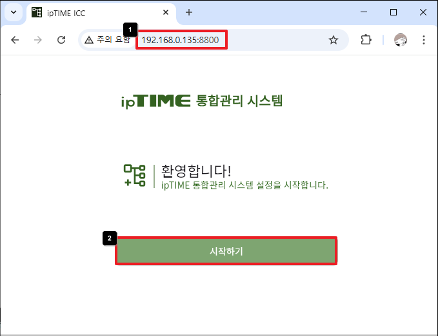Reload the ipTIME ICC page
The image size is (438, 336).
62,40
